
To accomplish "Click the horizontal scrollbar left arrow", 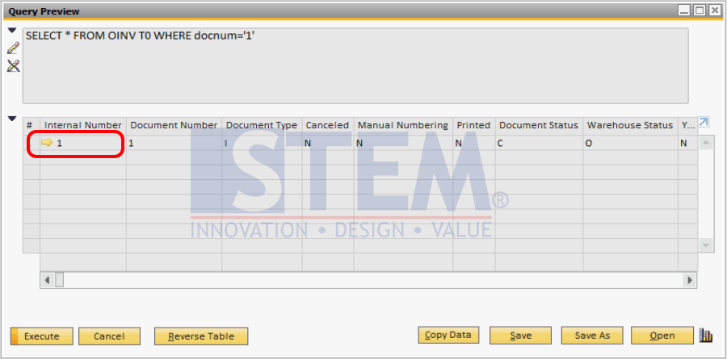I will 47,280.
